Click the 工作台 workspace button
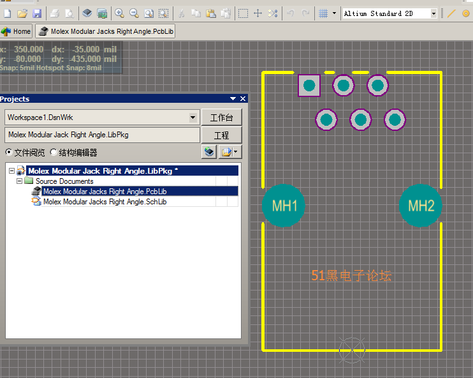The height and width of the screenshot is (378, 473). (x=221, y=117)
